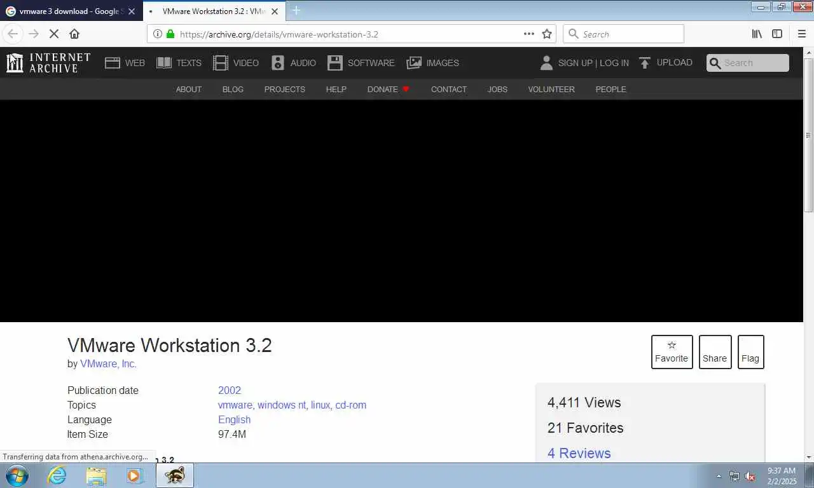Click the 2002 publication date link
814x488 pixels.
pos(230,391)
